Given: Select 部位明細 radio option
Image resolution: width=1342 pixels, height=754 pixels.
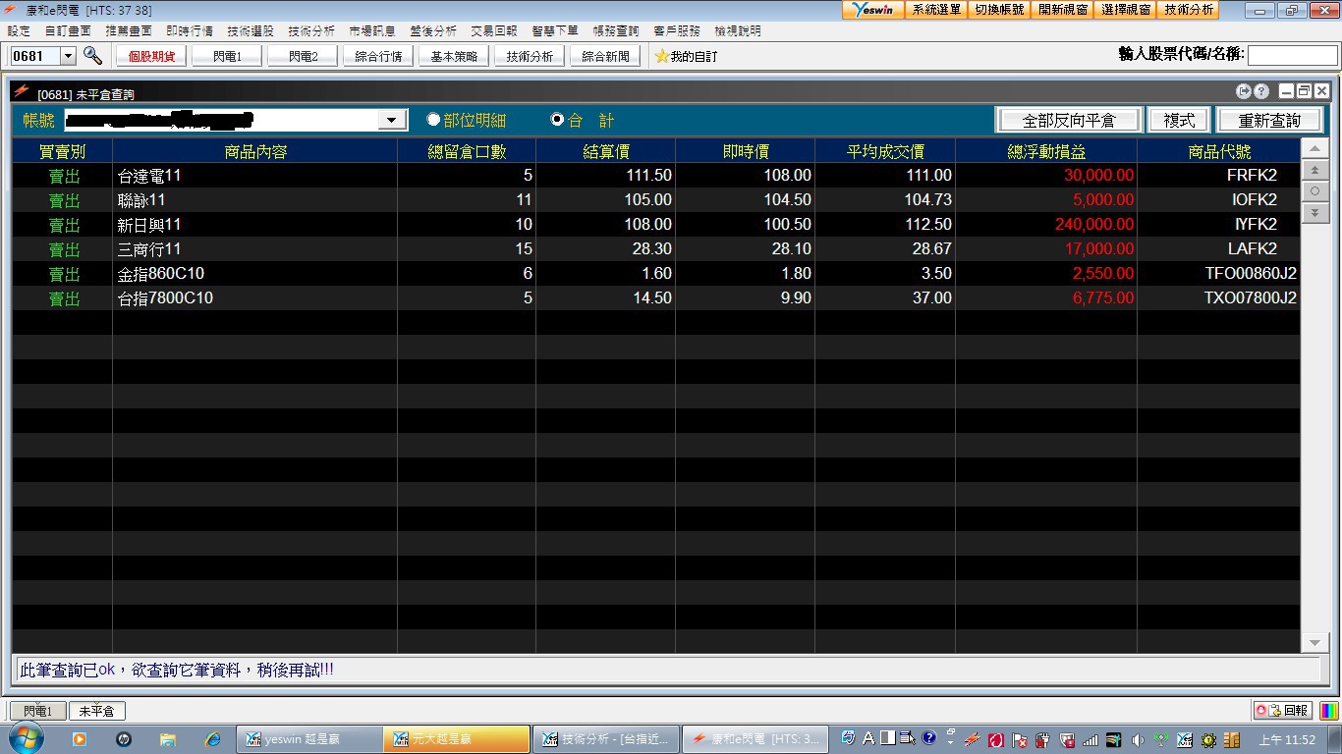Looking at the screenshot, I should pyautogui.click(x=433, y=120).
